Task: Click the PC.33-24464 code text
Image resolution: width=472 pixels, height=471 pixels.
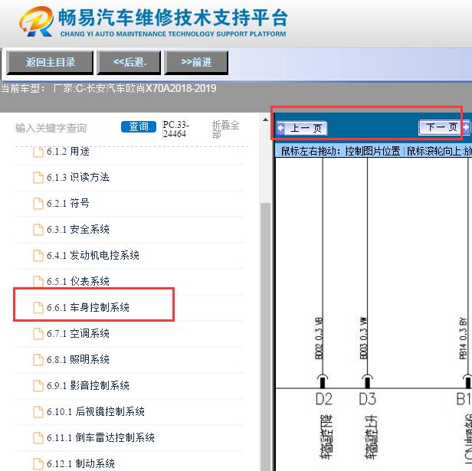Action: click(175, 129)
